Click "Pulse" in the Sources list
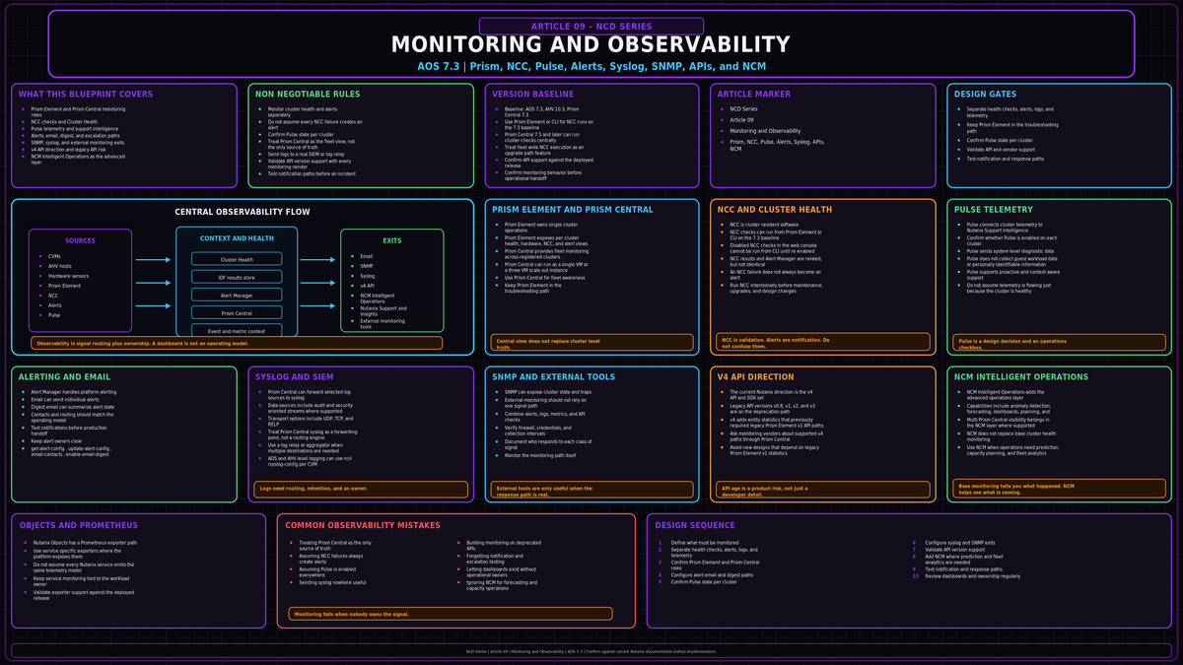Image resolution: width=1183 pixels, height=665 pixels. click(x=54, y=315)
